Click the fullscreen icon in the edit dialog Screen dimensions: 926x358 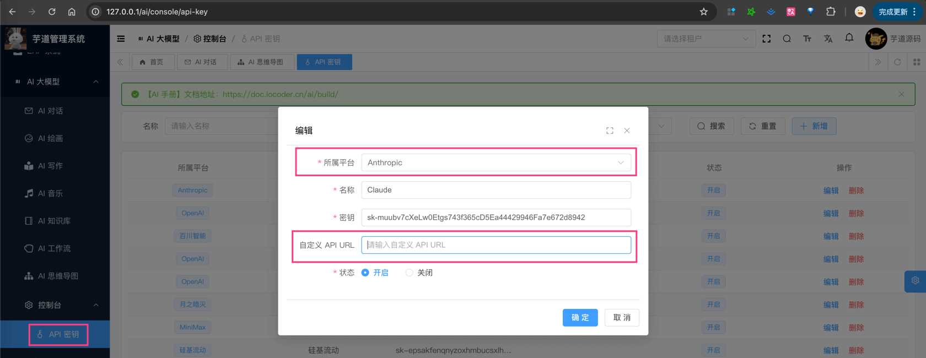pos(610,131)
